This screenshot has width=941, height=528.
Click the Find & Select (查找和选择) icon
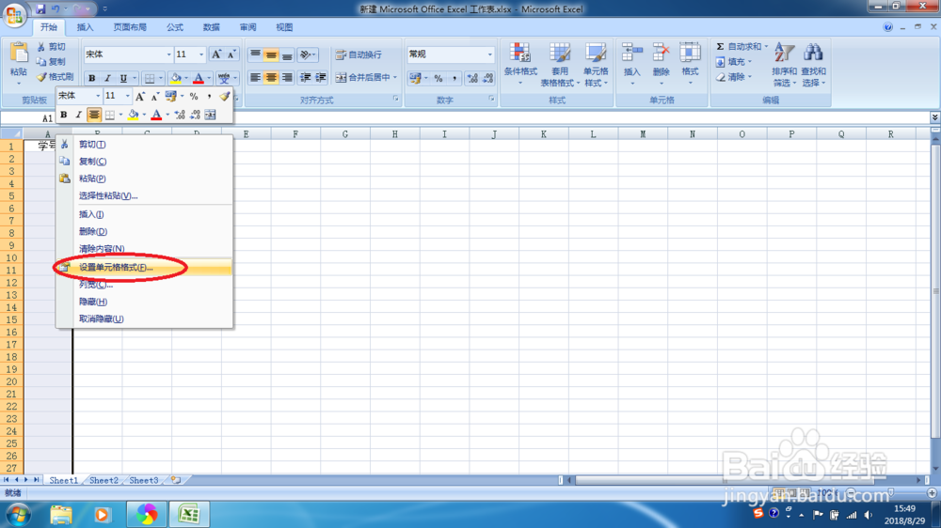click(813, 53)
